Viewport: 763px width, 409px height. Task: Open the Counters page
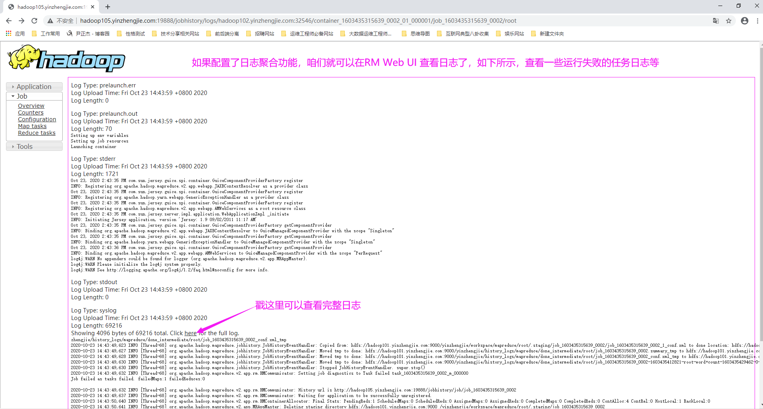(x=31, y=112)
